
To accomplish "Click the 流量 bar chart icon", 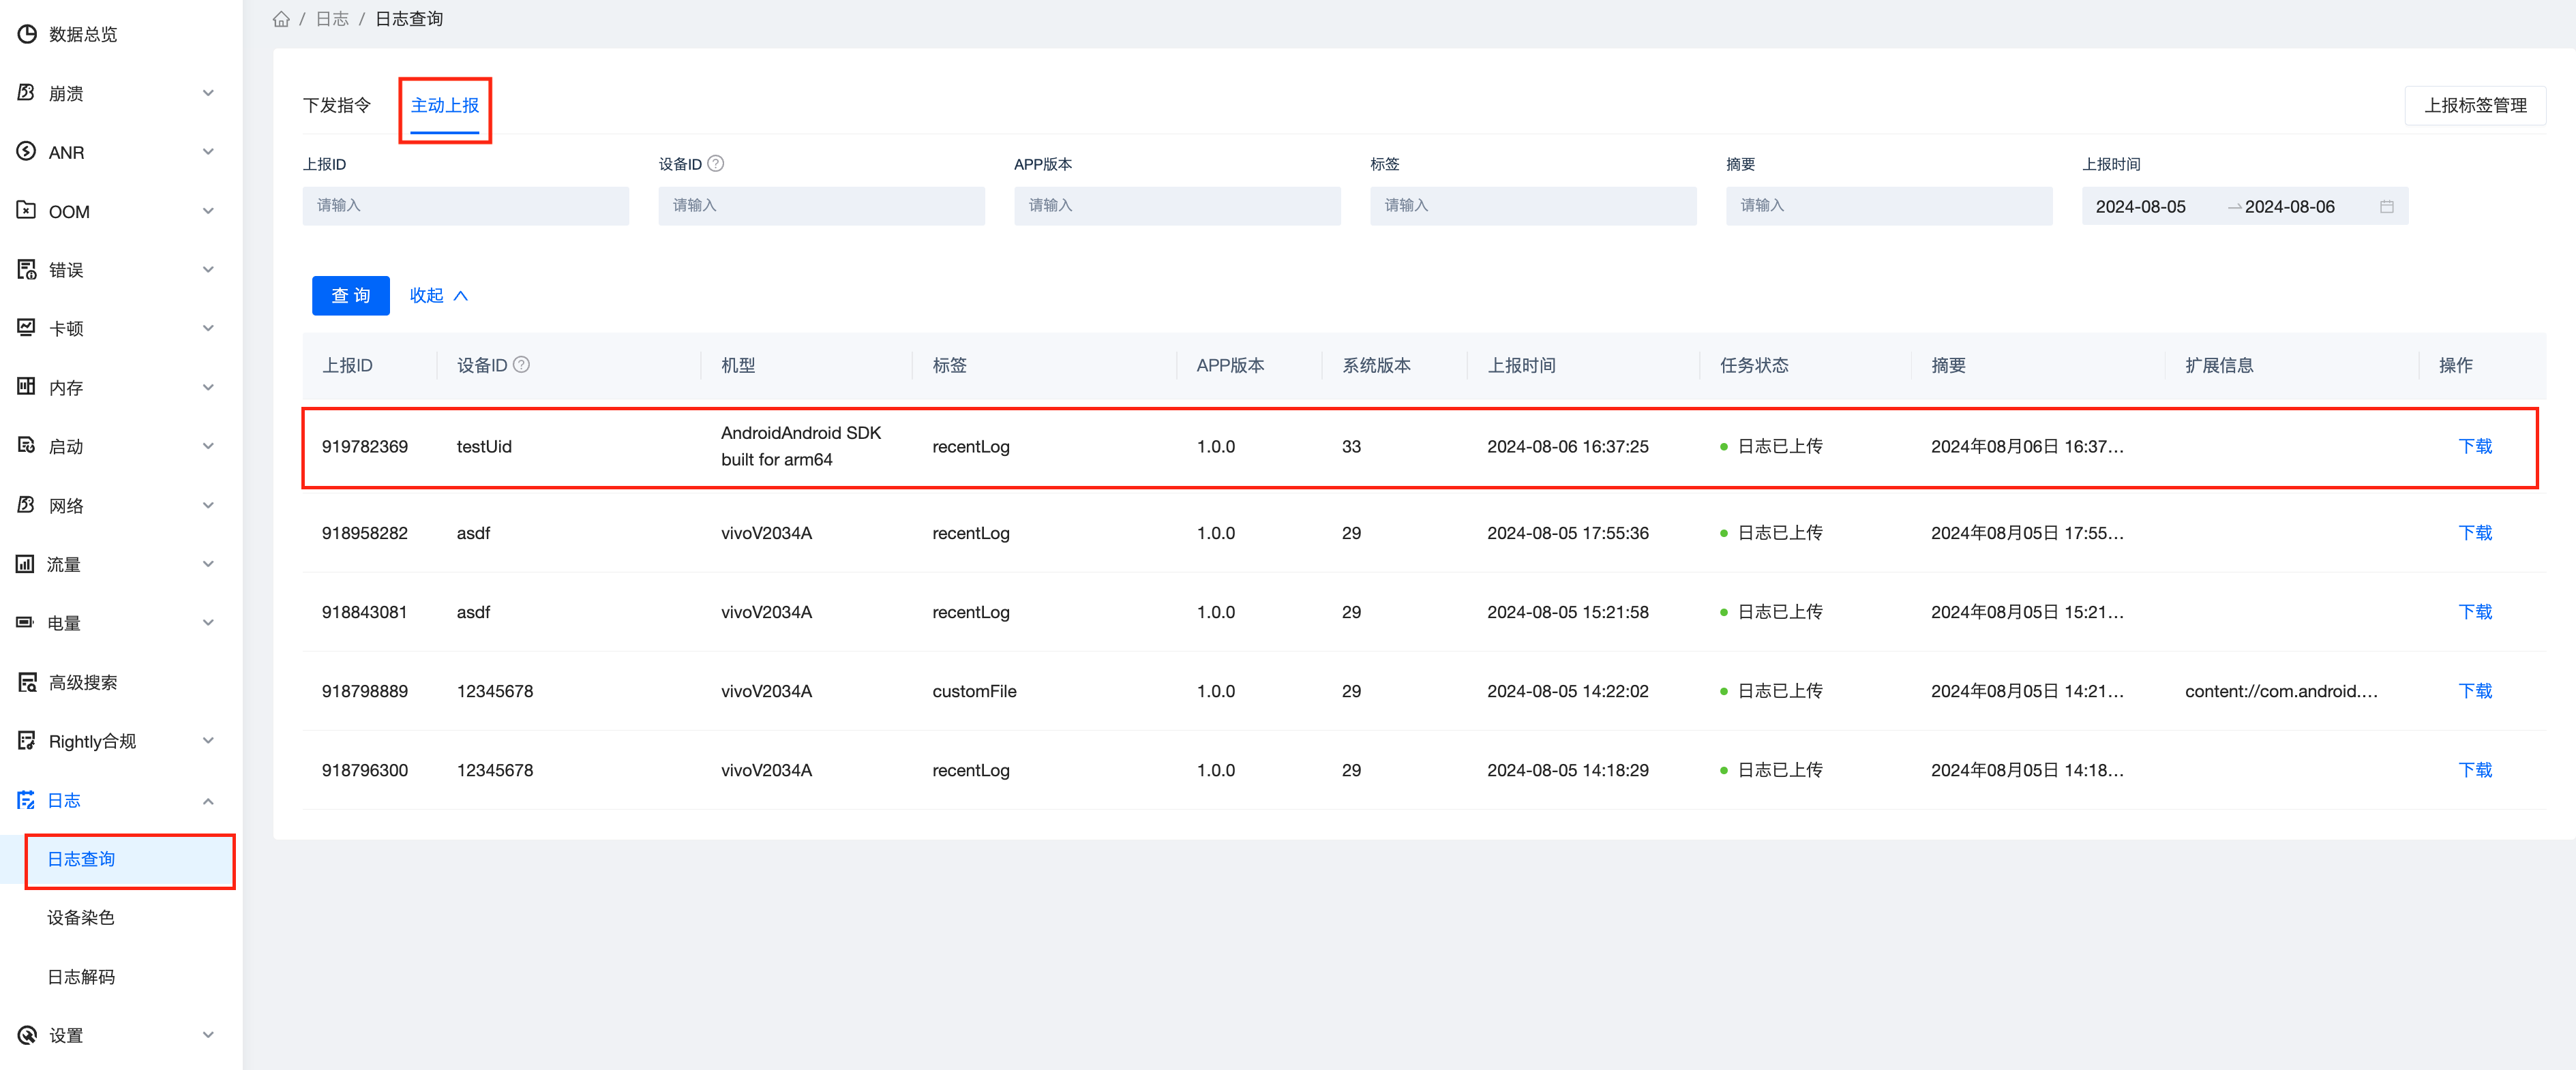I will point(25,564).
